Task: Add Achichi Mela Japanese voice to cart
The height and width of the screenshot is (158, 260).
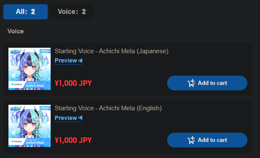Action: 207,83
